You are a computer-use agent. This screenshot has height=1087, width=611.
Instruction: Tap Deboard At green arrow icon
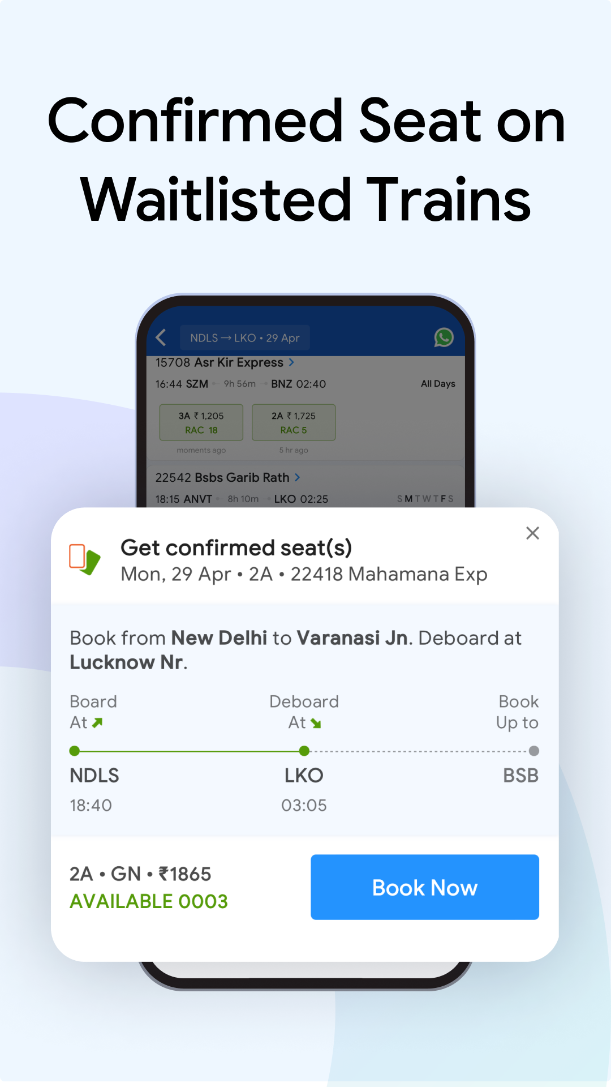coord(316,724)
